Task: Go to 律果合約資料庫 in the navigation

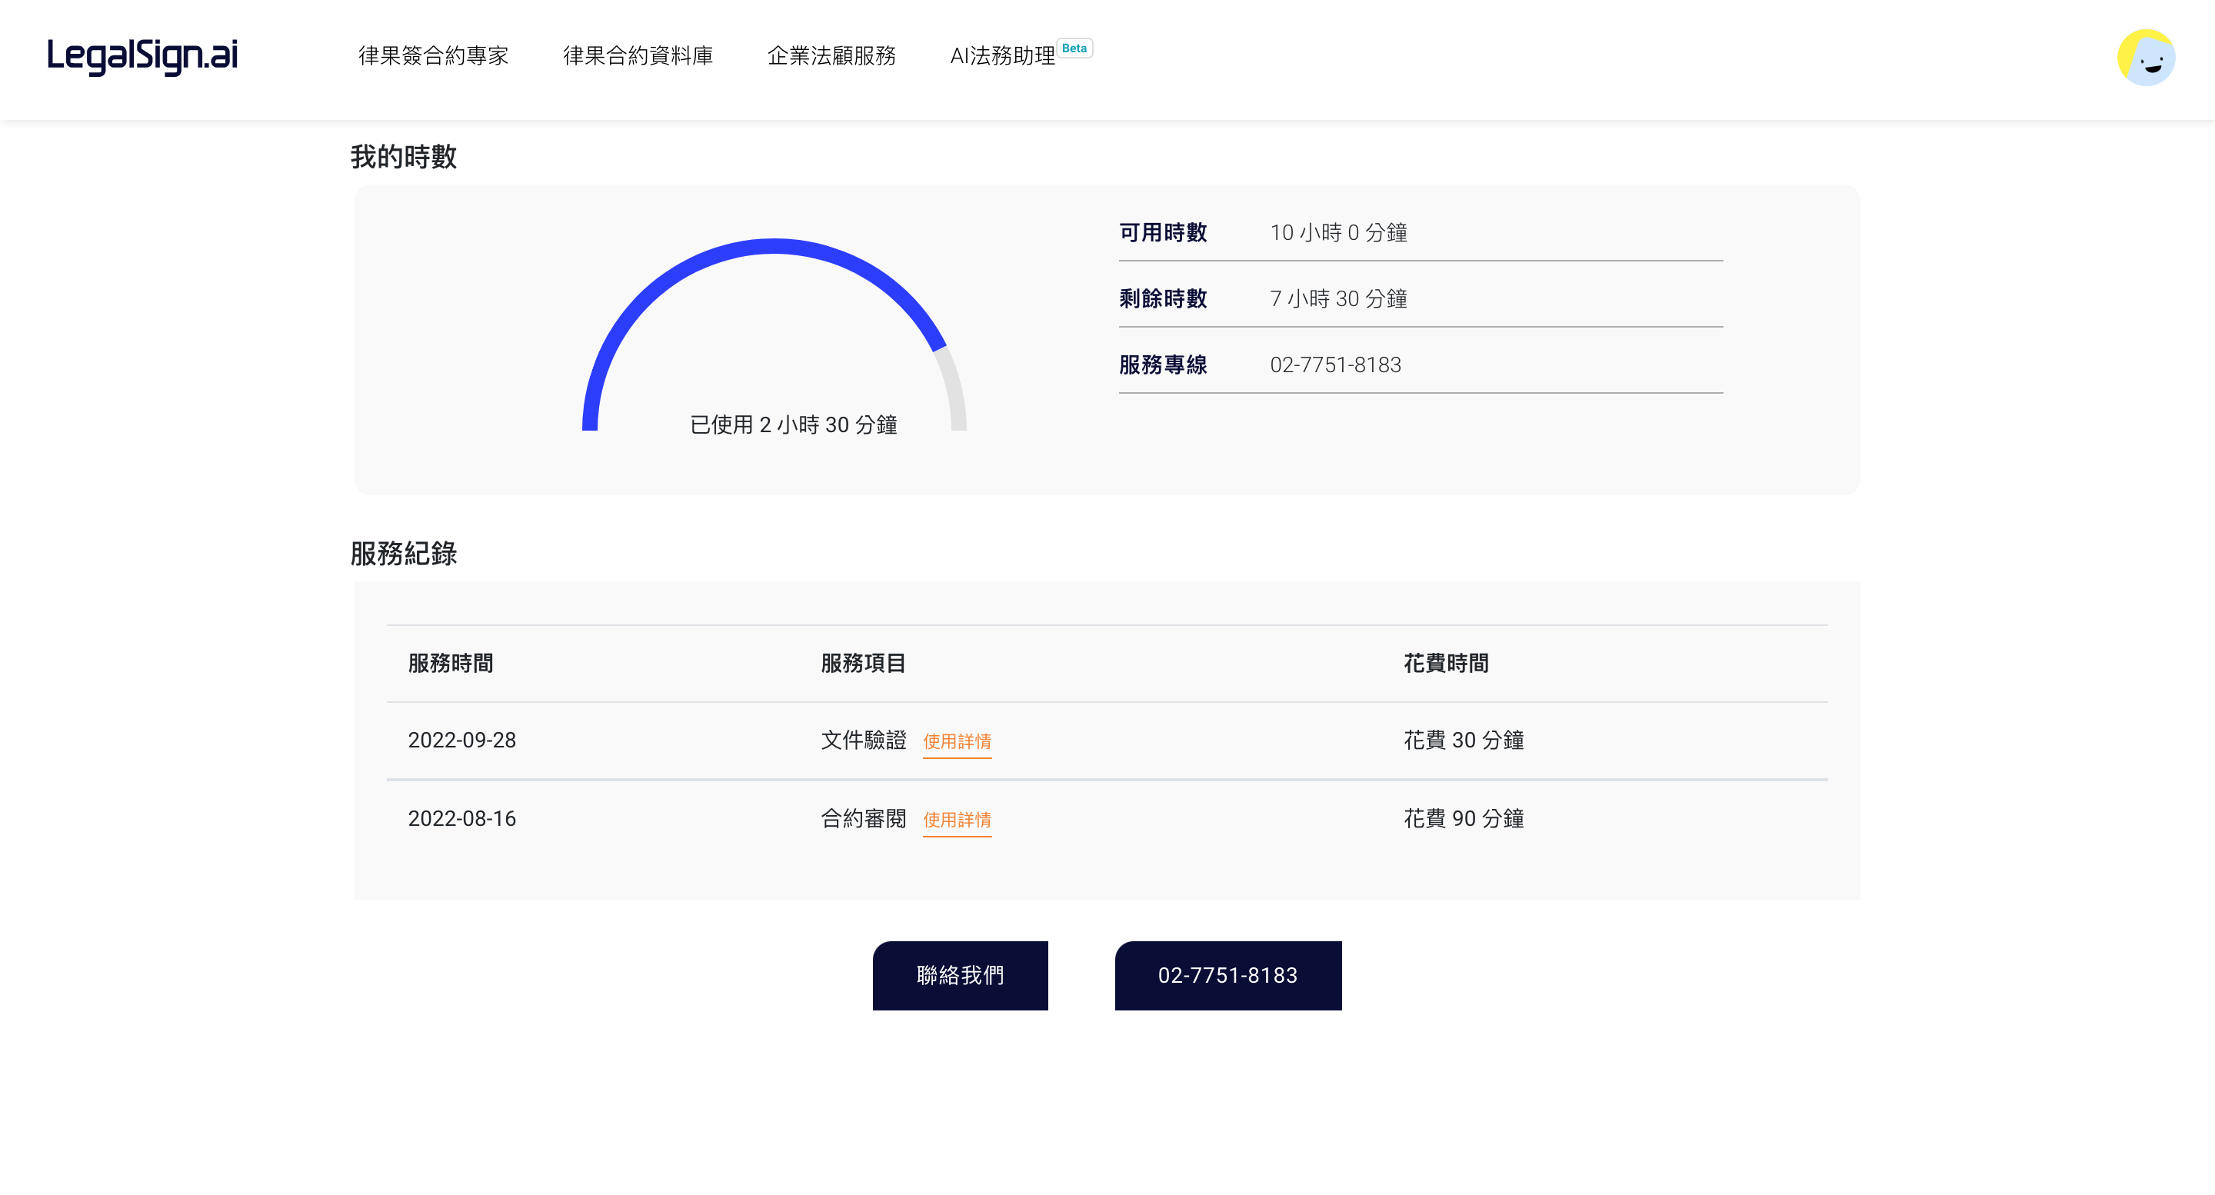Action: click(637, 56)
